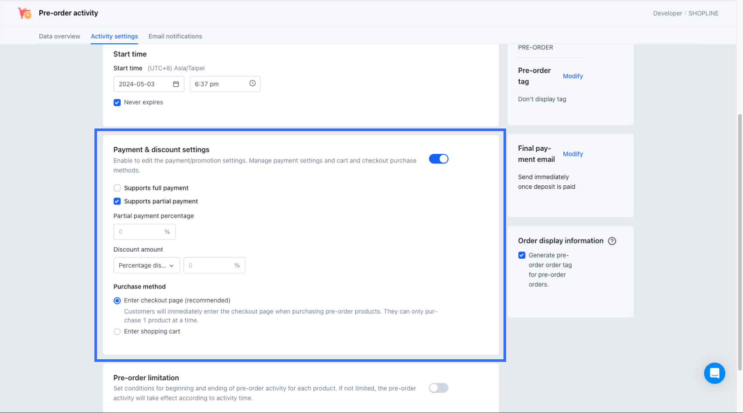The image size is (743, 413).
Task: Click Modify next to Final payment email
Action: (x=573, y=154)
